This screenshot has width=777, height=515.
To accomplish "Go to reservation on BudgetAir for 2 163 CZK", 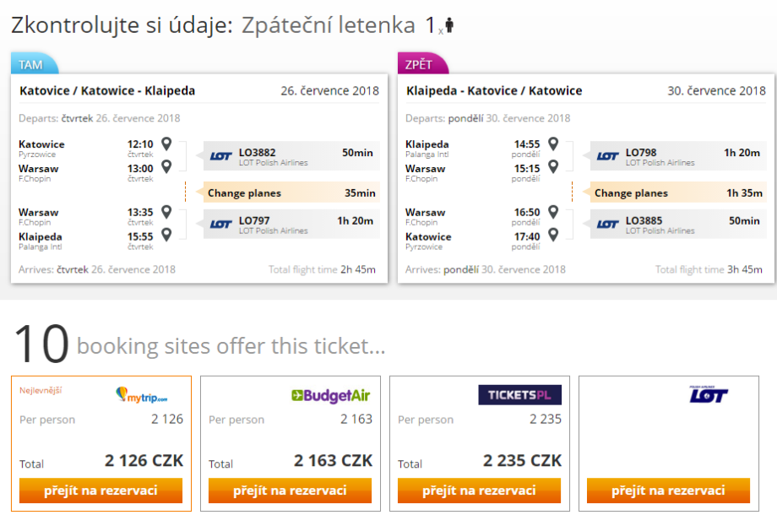I will click(290, 491).
